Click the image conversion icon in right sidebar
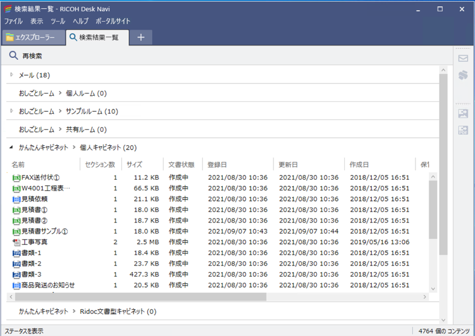This screenshot has height=336, width=475. [463, 114]
